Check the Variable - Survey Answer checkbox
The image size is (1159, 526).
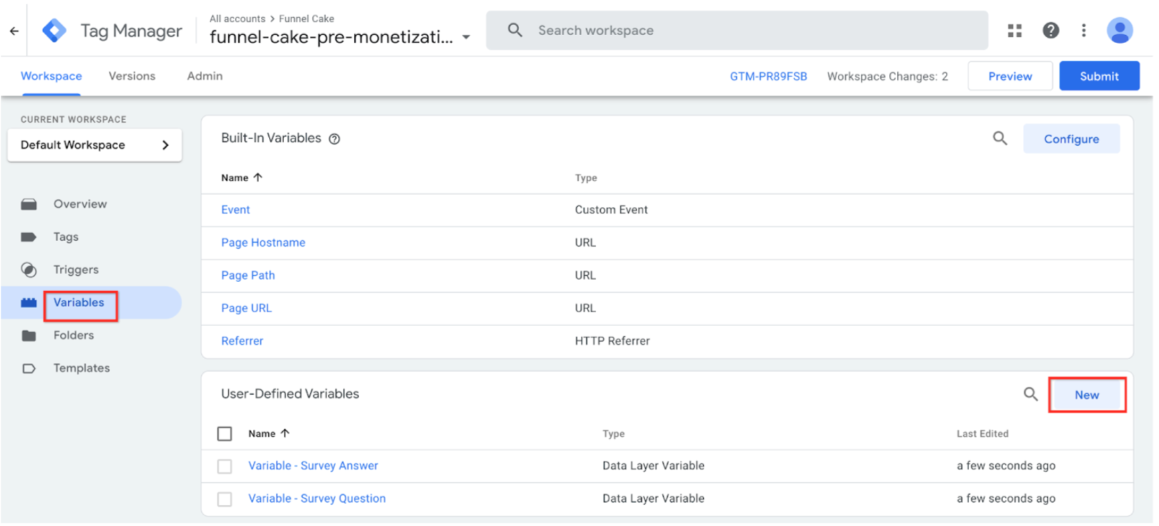click(225, 466)
